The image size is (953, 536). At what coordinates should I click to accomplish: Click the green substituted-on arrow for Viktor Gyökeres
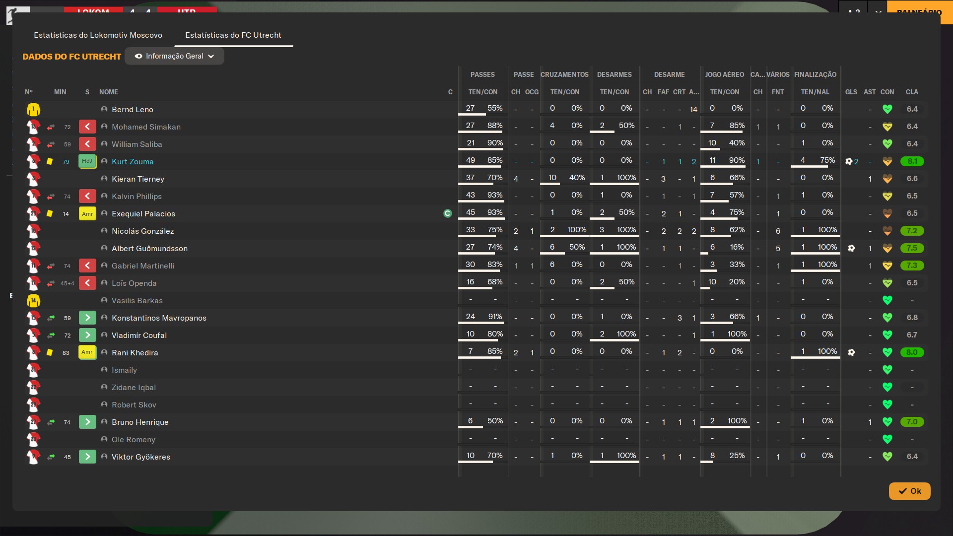pos(87,457)
